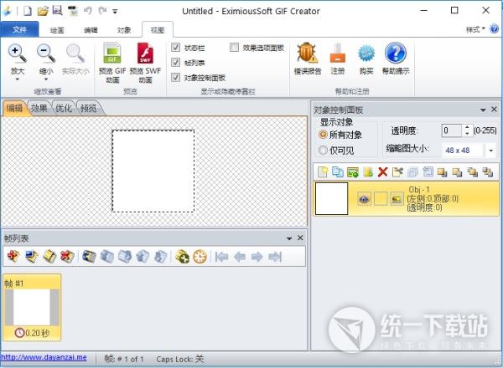Open the http://www.dayanzai.me link
Image resolution: width=503 pixels, height=368 pixels.
click(44, 357)
